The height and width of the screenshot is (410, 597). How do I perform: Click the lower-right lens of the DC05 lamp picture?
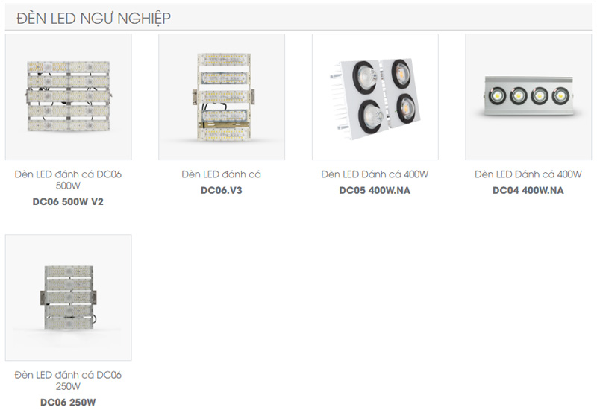tap(406, 109)
